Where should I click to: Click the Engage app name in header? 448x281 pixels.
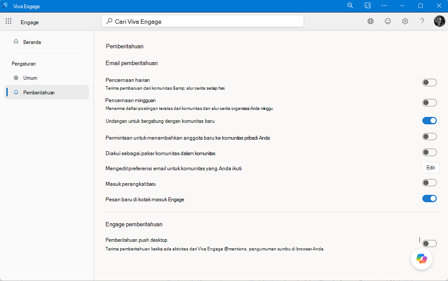coord(29,22)
